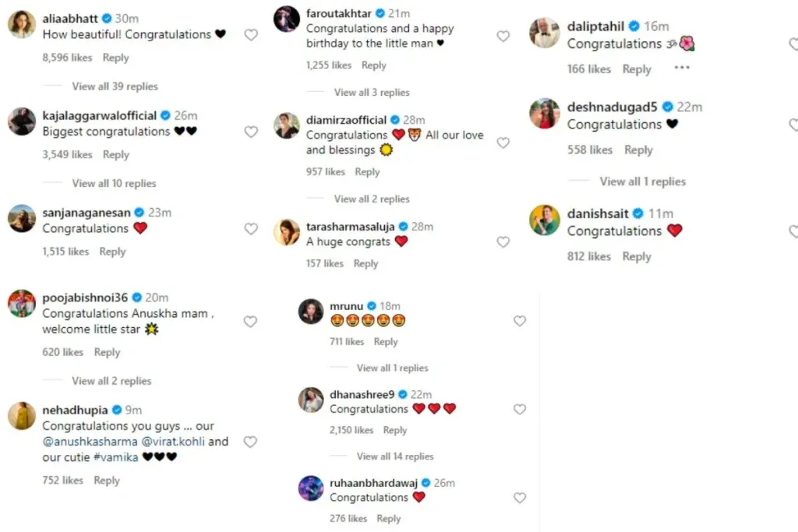
Task: Open deshnadugad5 profile picture
Action: (545, 114)
